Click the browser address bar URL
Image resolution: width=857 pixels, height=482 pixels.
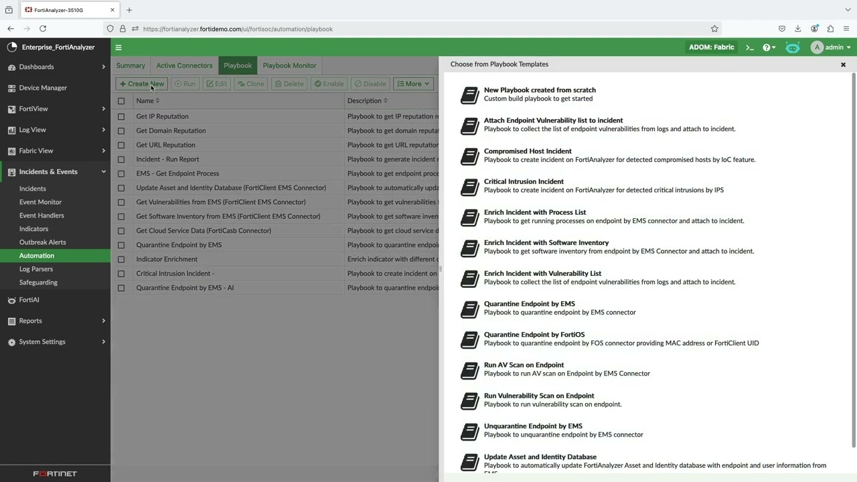pos(238,29)
